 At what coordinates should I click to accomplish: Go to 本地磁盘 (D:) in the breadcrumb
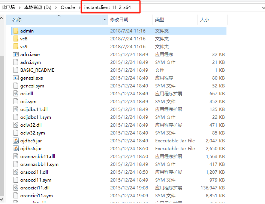click(38, 7)
